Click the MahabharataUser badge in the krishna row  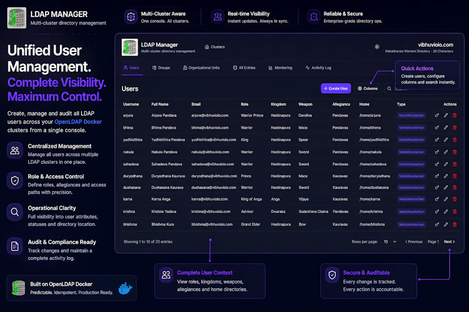[412, 212]
